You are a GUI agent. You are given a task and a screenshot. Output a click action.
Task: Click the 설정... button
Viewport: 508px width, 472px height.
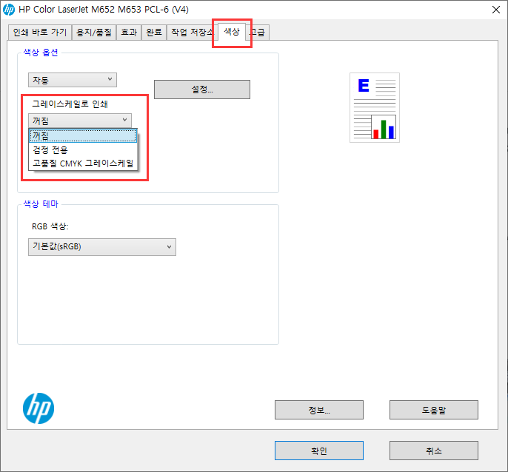pos(202,90)
